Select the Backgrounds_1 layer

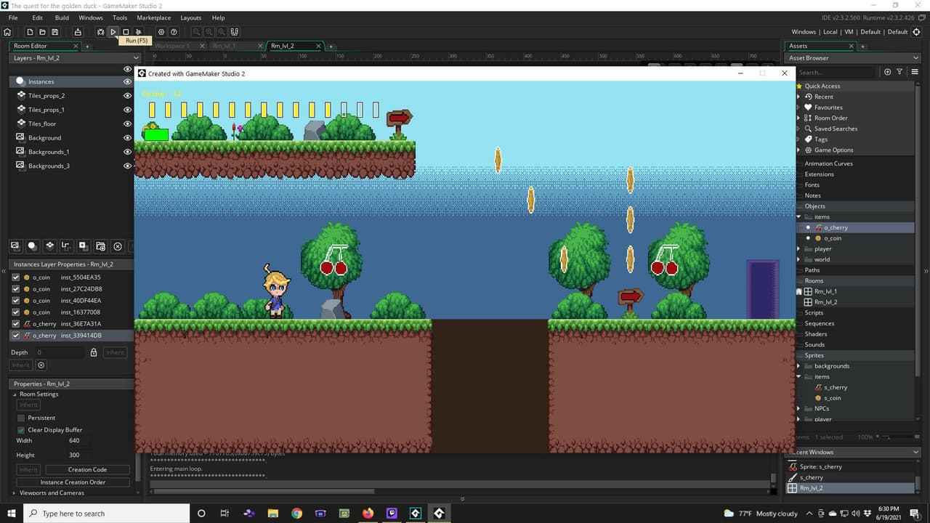click(x=49, y=152)
